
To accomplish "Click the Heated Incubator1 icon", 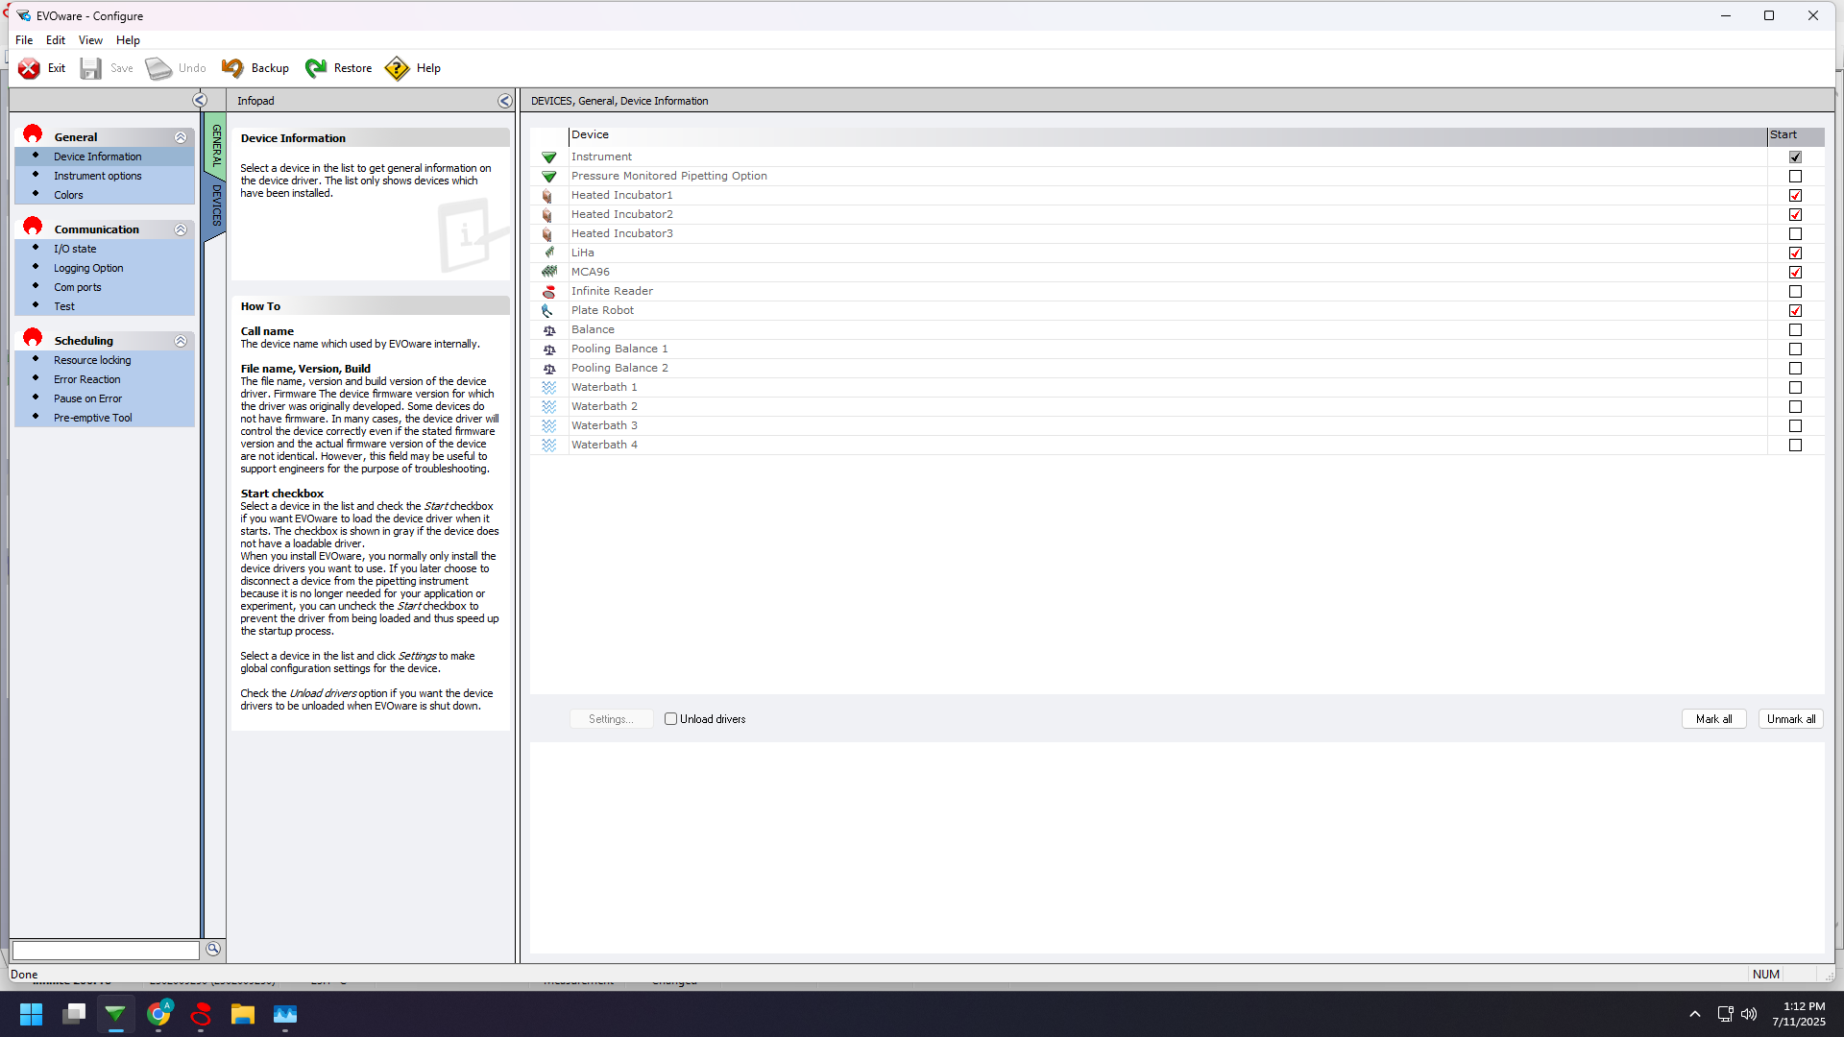I will (547, 196).
